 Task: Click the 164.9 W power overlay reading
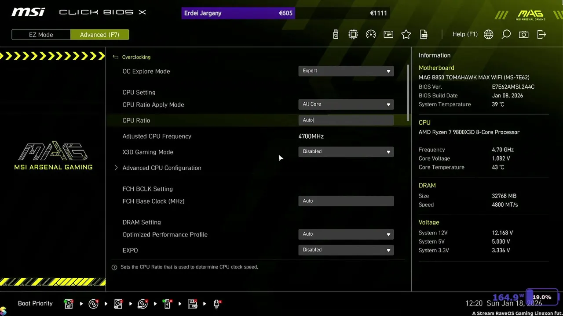508,298
